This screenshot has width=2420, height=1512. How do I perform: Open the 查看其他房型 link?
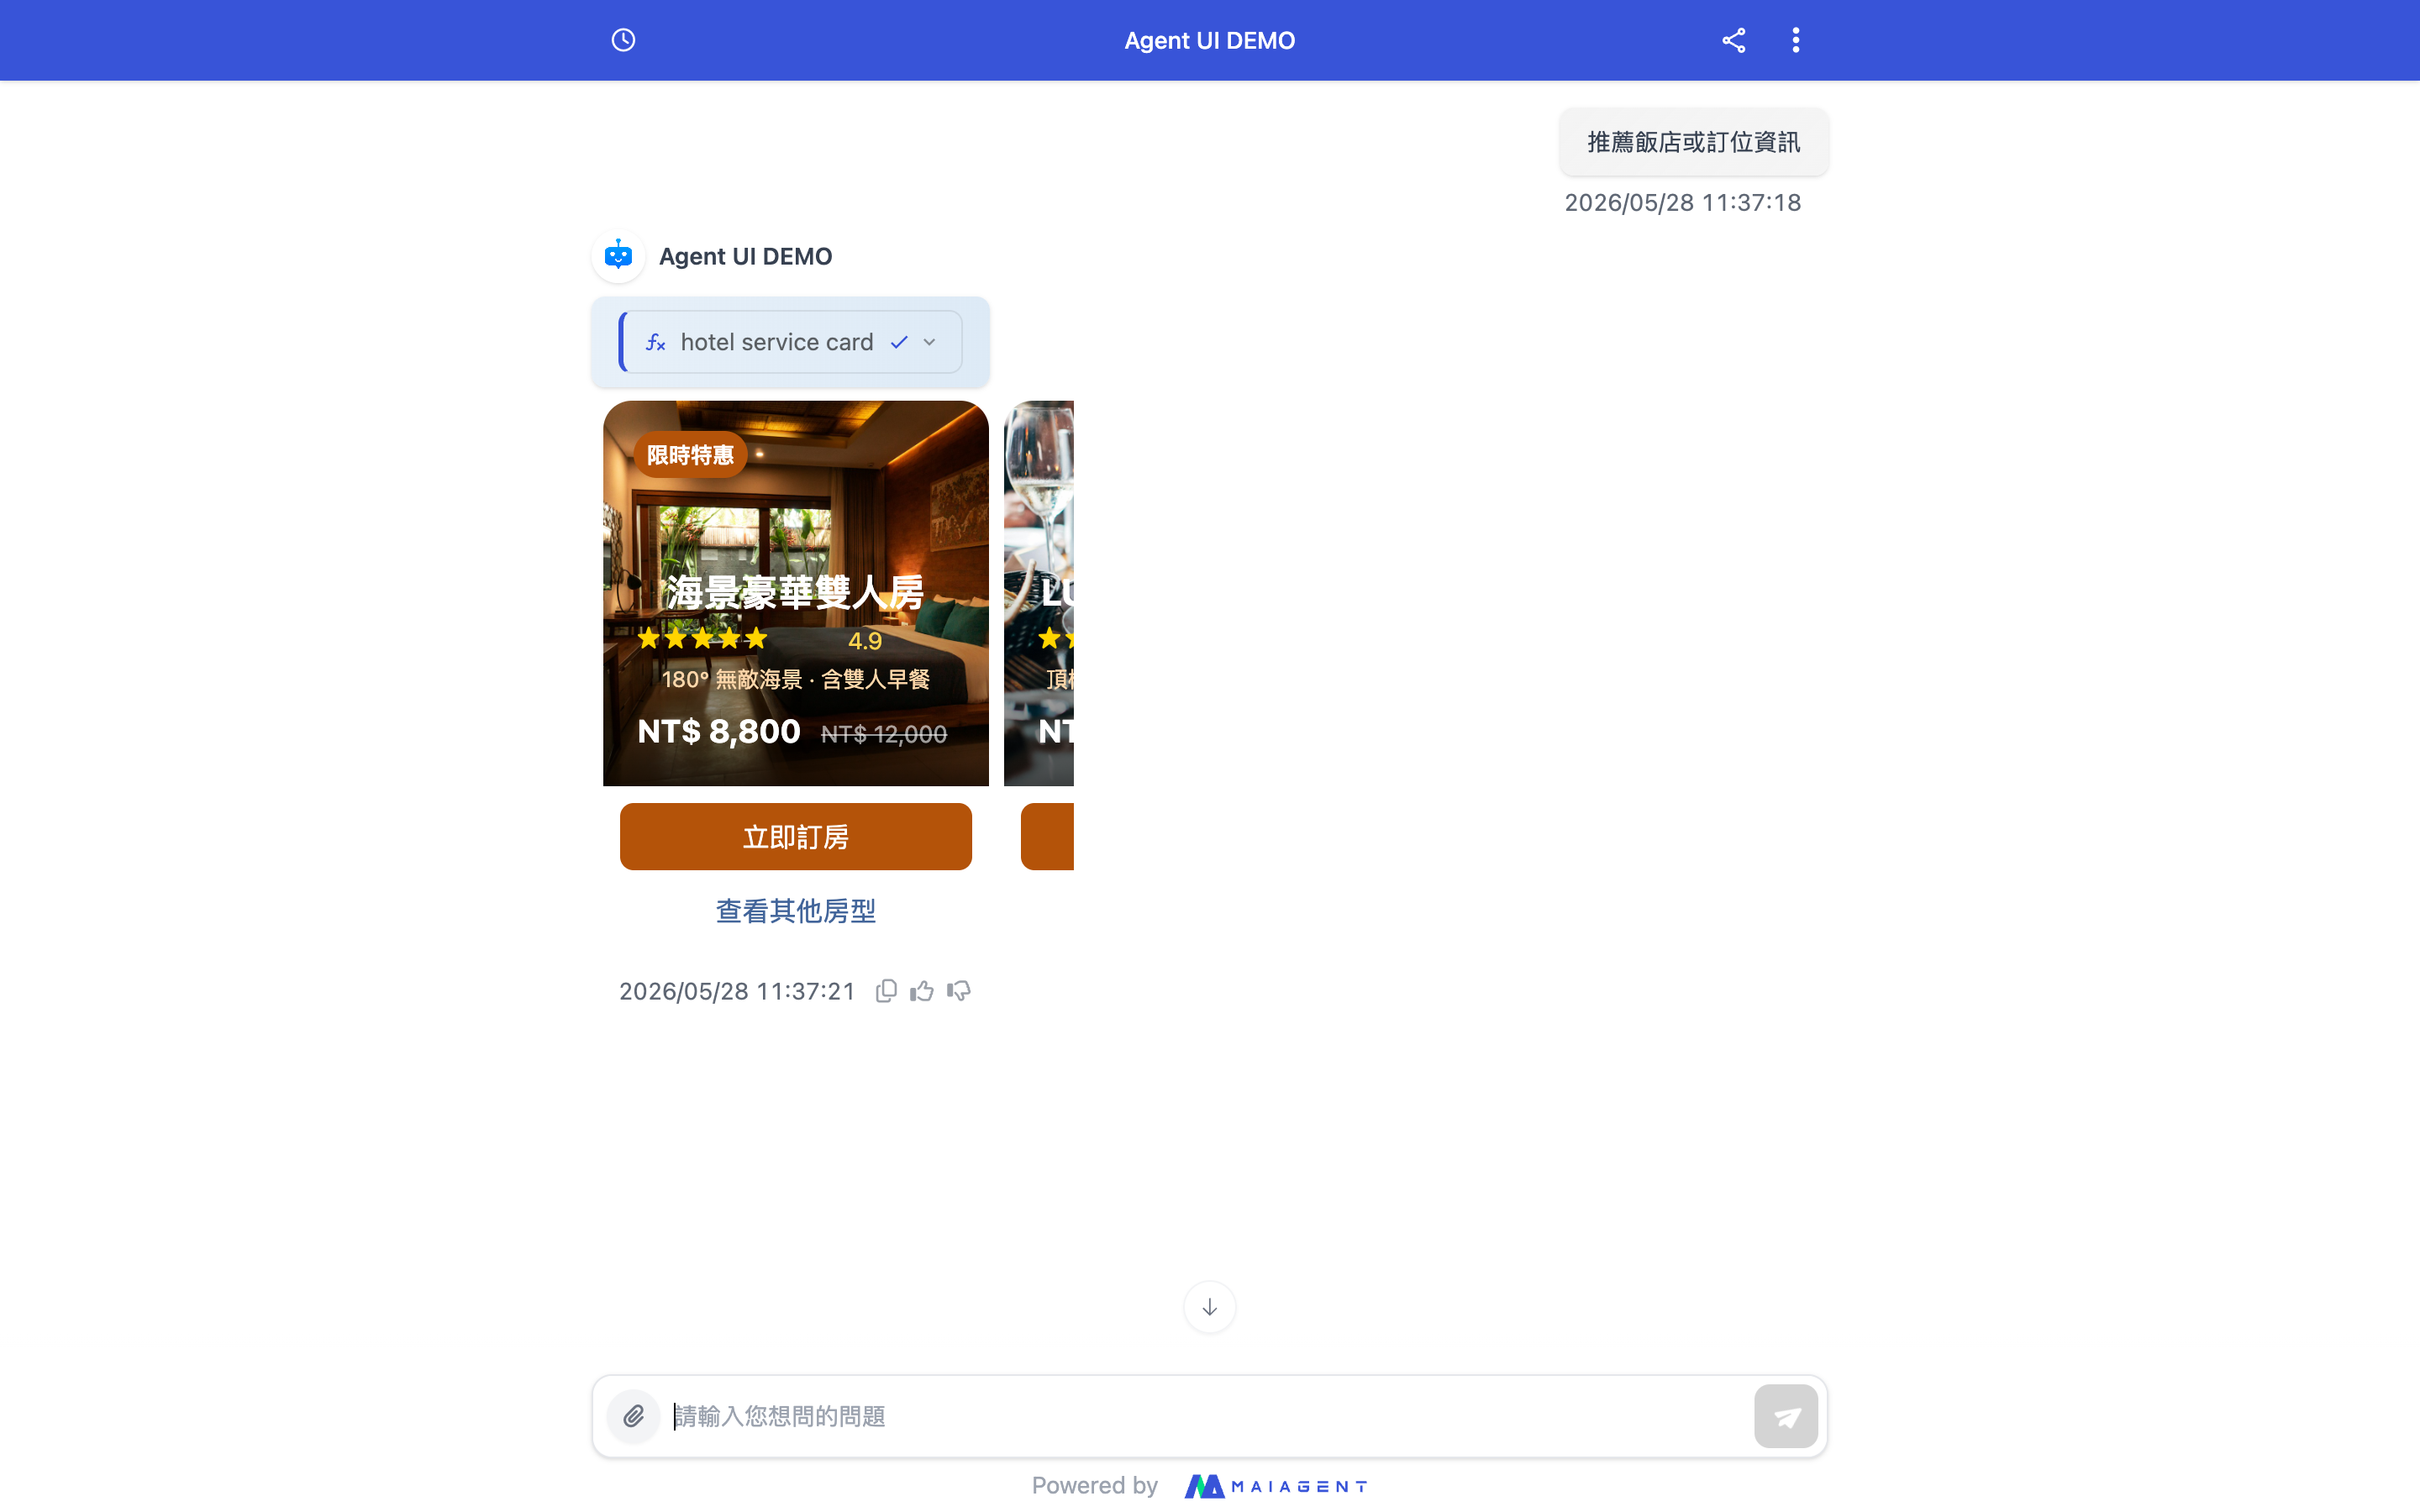coord(796,911)
